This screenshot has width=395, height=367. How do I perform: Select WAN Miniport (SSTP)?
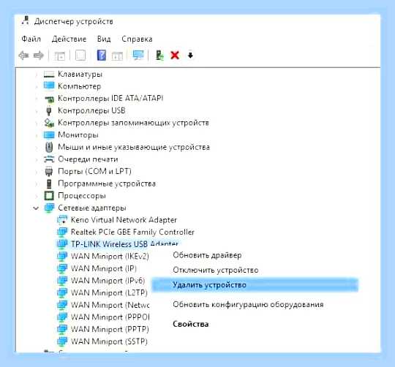click(109, 341)
